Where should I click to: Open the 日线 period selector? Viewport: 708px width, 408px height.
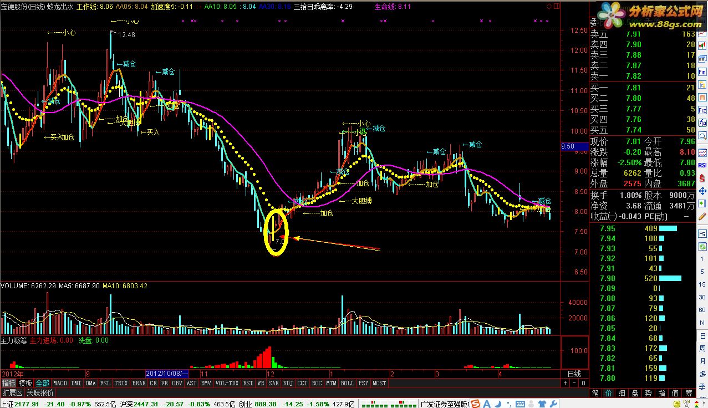574,374
